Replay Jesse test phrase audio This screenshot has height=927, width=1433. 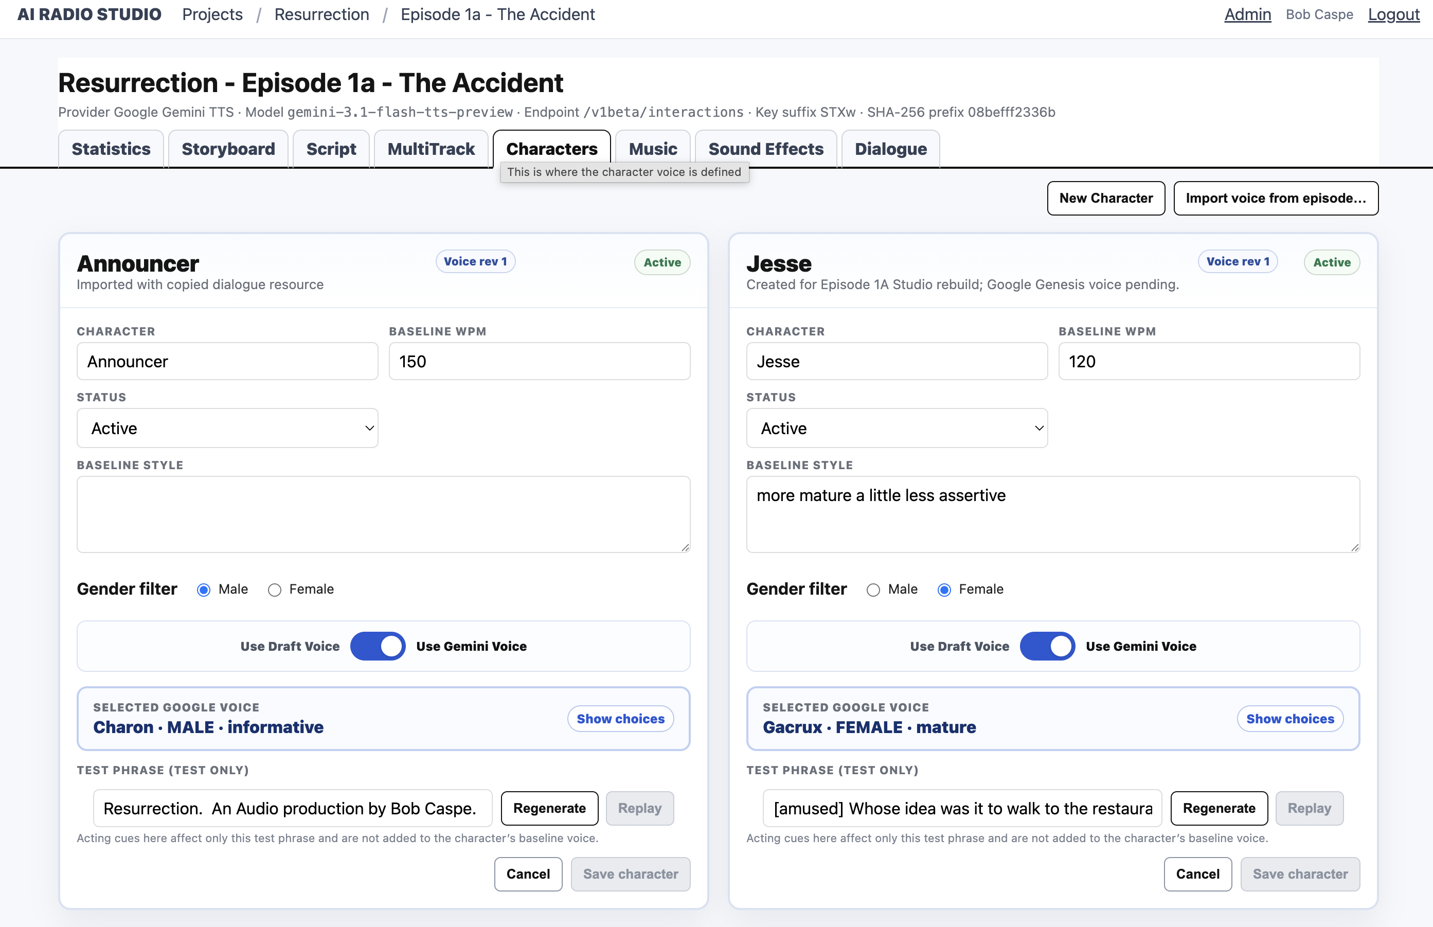pos(1309,808)
